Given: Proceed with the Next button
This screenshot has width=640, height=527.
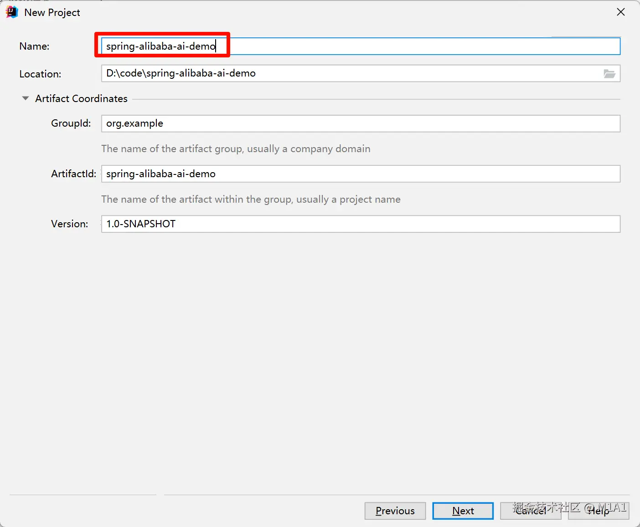Looking at the screenshot, I should point(463,511).
